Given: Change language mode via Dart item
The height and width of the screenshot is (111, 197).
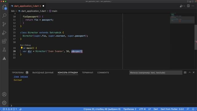Looking at the screenshot, I should tap(156, 109).
